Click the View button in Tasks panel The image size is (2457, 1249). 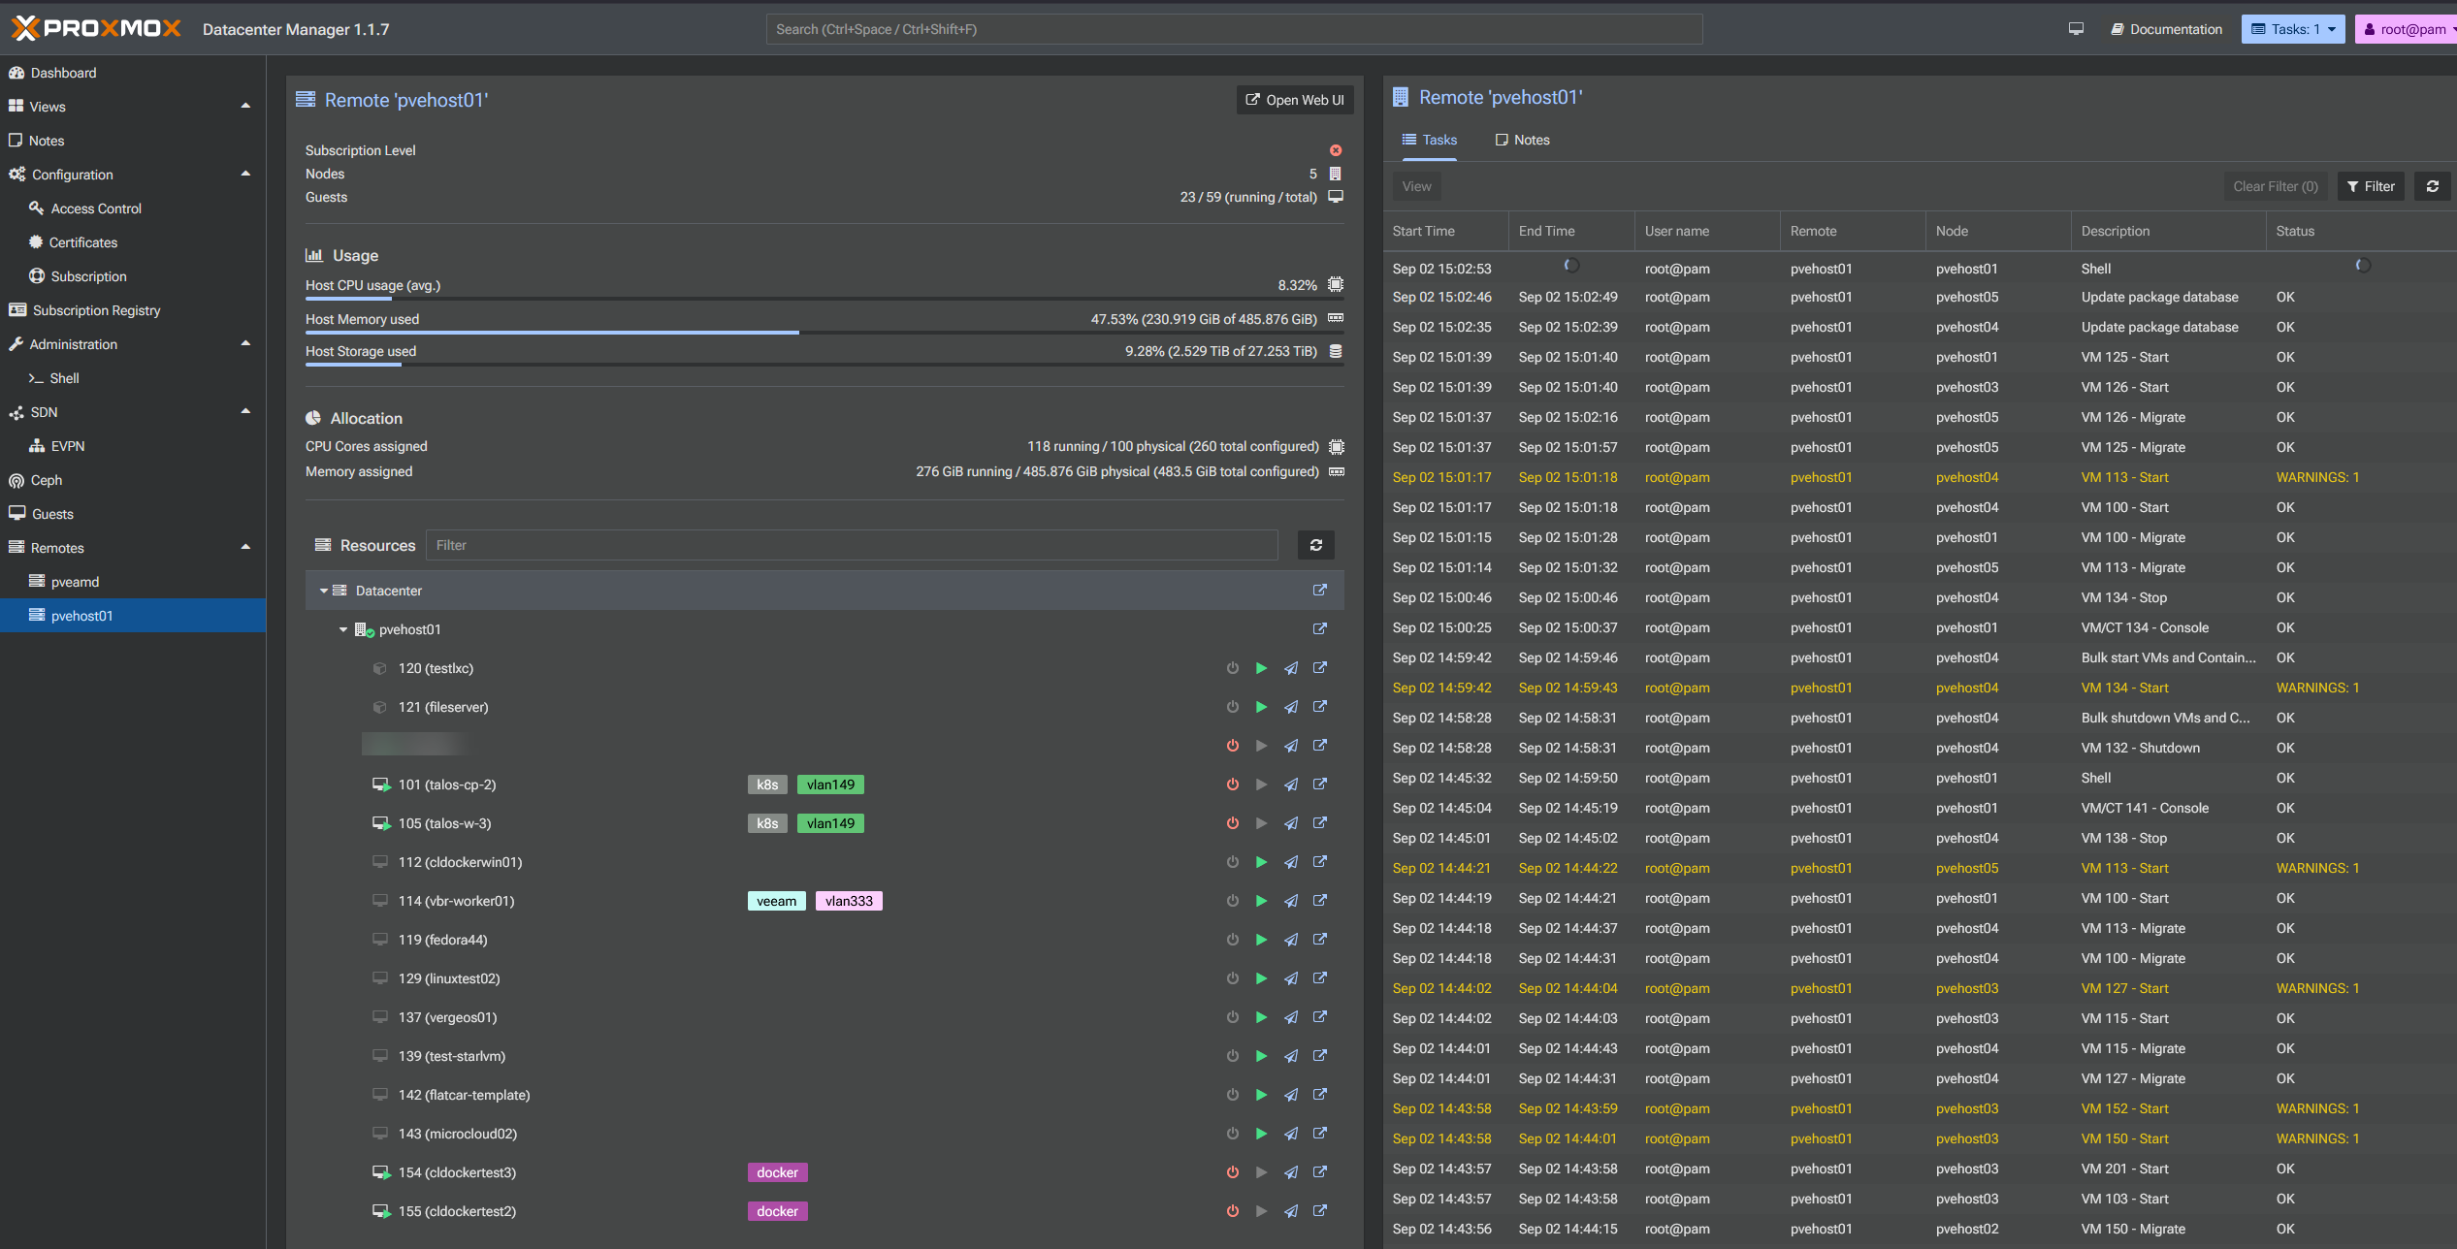1416,186
